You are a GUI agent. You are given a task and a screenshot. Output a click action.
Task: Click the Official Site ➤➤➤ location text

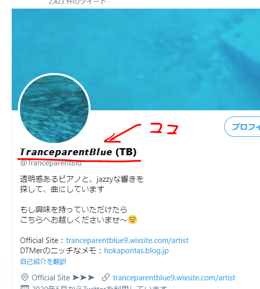(63, 278)
